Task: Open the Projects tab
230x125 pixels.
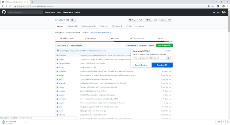Action: [x=117, y=26]
